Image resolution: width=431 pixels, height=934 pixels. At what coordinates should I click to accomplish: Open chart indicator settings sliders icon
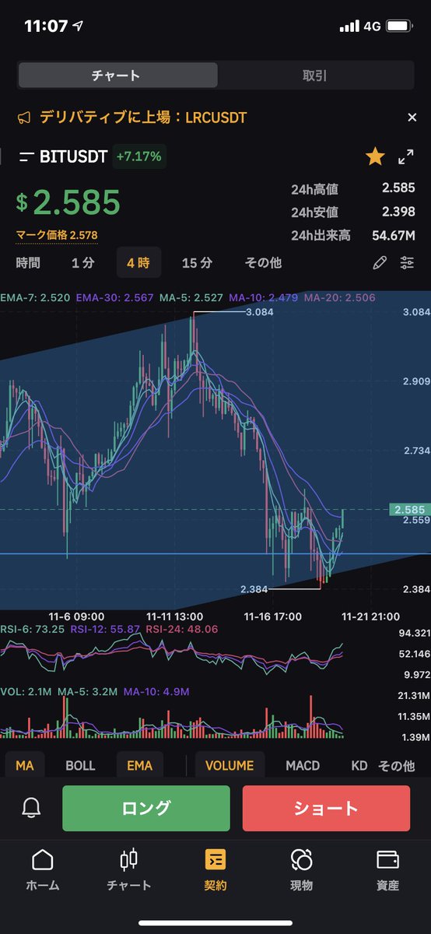point(408,263)
